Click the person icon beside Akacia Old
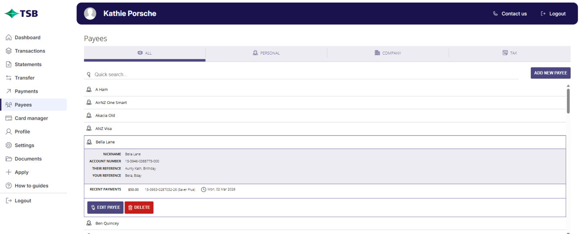The height and width of the screenshot is (234, 580). (89, 116)
